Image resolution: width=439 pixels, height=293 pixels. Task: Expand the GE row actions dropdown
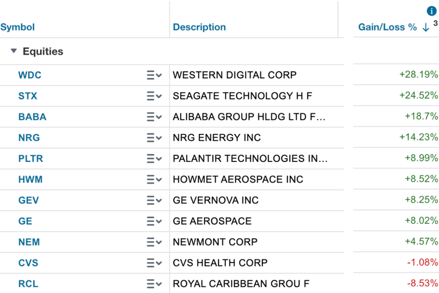point(154,221)
